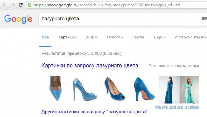Reload the page with refresh icon
The height and width of the screenshot is (117, 207).
[21, 5]
